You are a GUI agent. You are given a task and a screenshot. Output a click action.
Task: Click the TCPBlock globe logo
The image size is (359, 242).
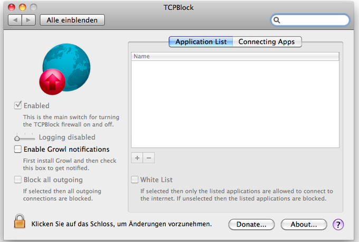(64, 69)
